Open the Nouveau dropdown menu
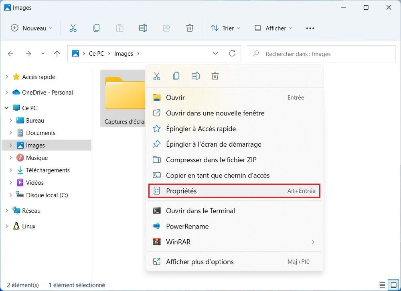401x291 pixels. [x=31, y=28]
